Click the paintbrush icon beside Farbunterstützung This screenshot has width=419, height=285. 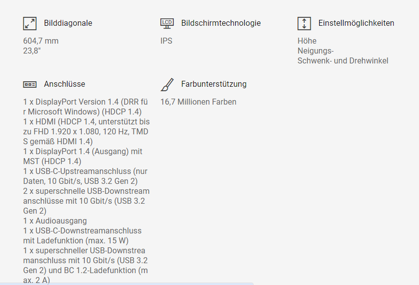coord(167,84)
